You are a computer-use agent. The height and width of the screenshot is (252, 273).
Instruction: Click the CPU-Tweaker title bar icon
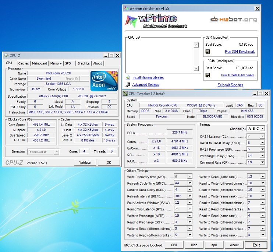click(x=125, y=94)
